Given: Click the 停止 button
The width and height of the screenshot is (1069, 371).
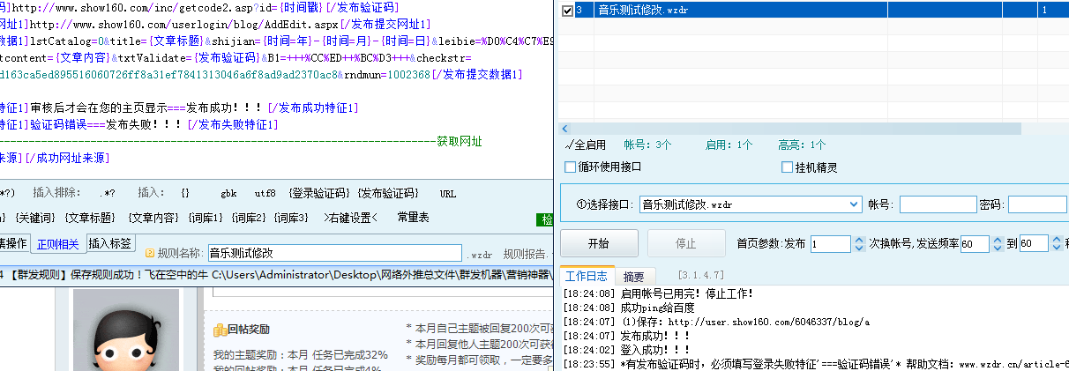Looking at the screenshot, I should 685,243.
